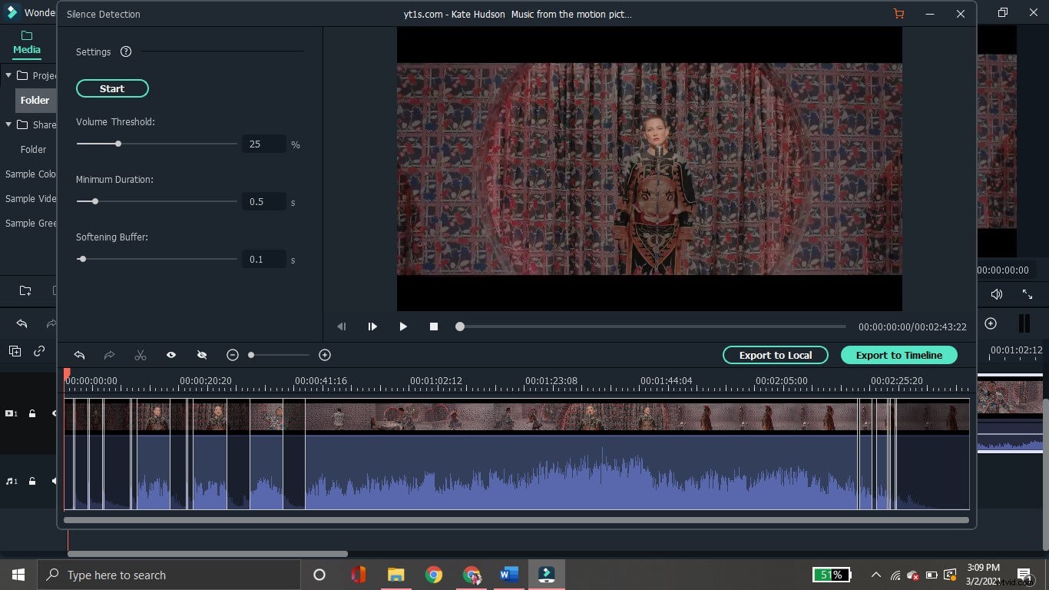1049x590 pixels.
Task: Expand the Shared folder in media panel
Action: click(x=8, y=124)
